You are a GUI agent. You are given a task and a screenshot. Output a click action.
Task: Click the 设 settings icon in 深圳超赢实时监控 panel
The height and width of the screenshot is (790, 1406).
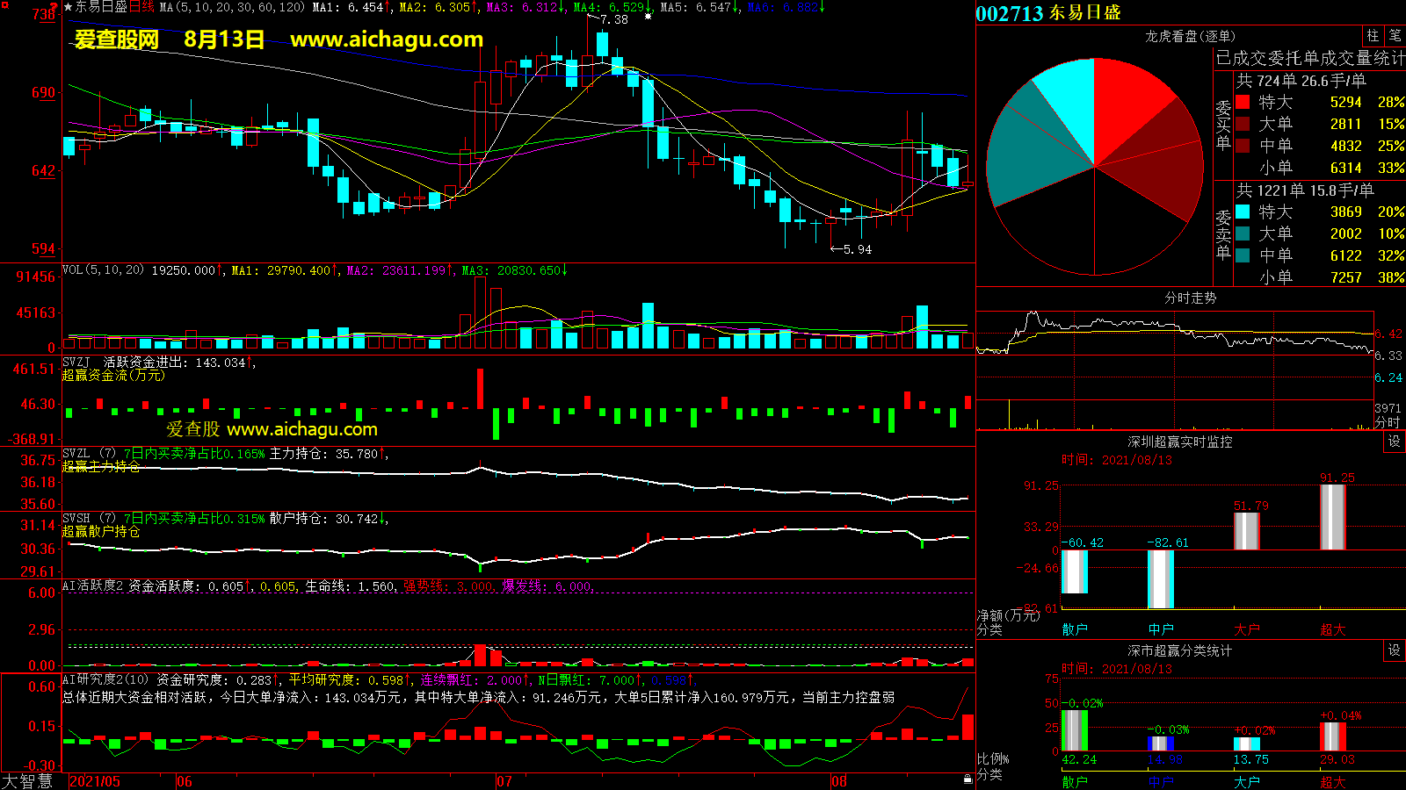click(x=1395, y=442)
